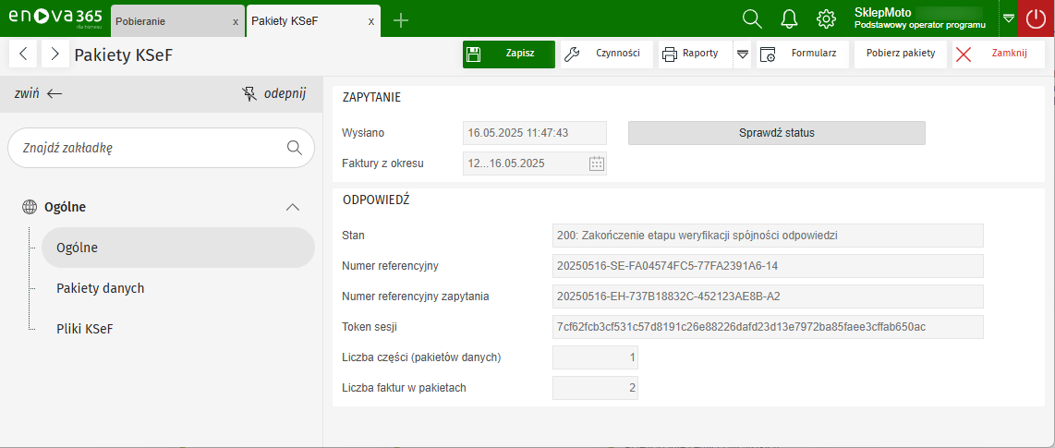The height and width of the screenshot is (448, 1055).
Task: Click the search magnifier icon in top bar
Action: pyautogui.click(x=752, y=19)
